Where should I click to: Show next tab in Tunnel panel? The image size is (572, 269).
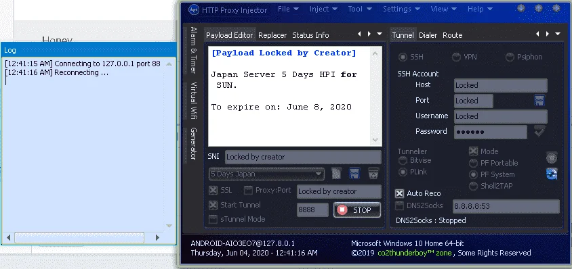tap(547, 34)
